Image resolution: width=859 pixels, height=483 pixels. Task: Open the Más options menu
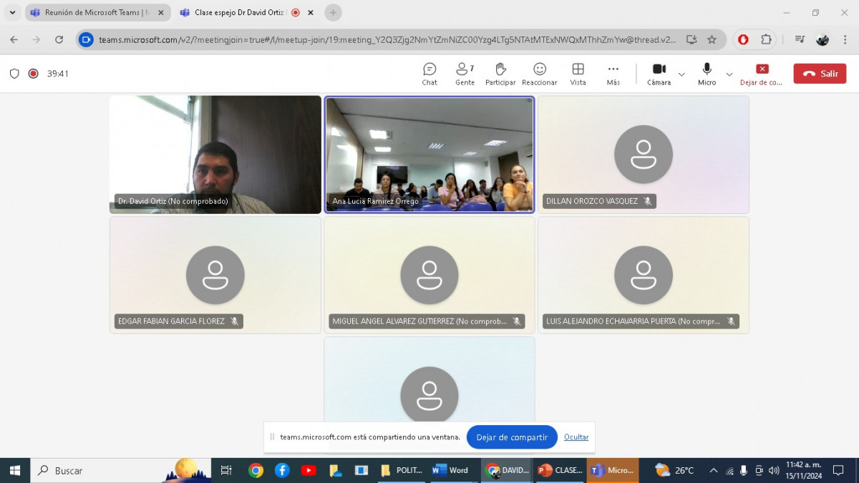[613, 73]
